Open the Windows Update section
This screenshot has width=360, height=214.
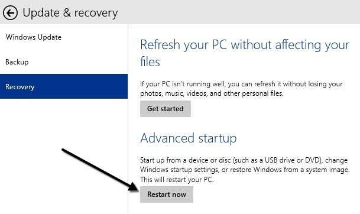(34, 37)
